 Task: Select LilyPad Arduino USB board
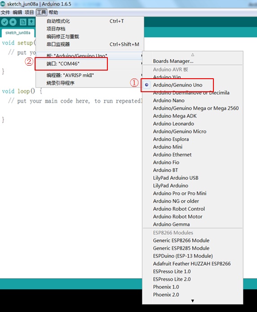193,178
